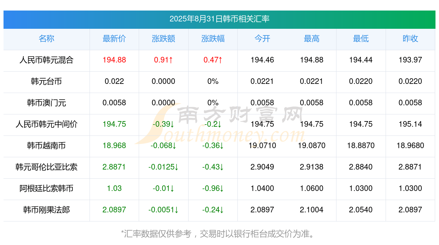Viewport: 439px width, 245px height.
Task: Click the 今开 column header
Action: (x=262, y=39)
